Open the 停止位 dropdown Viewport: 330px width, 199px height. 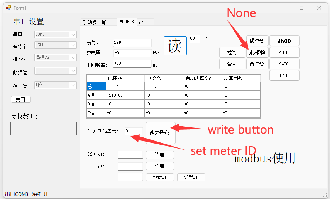point(56,85)
